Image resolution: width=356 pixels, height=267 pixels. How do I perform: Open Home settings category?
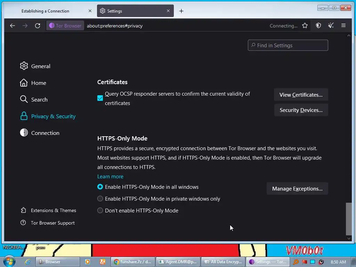pos(33,83)
